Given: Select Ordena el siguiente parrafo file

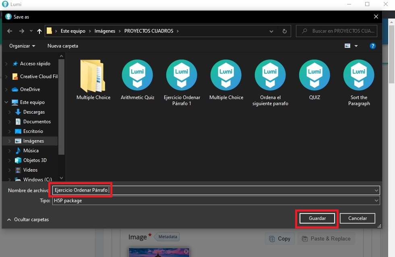Looking at the screenshot, I should [270, 75].
